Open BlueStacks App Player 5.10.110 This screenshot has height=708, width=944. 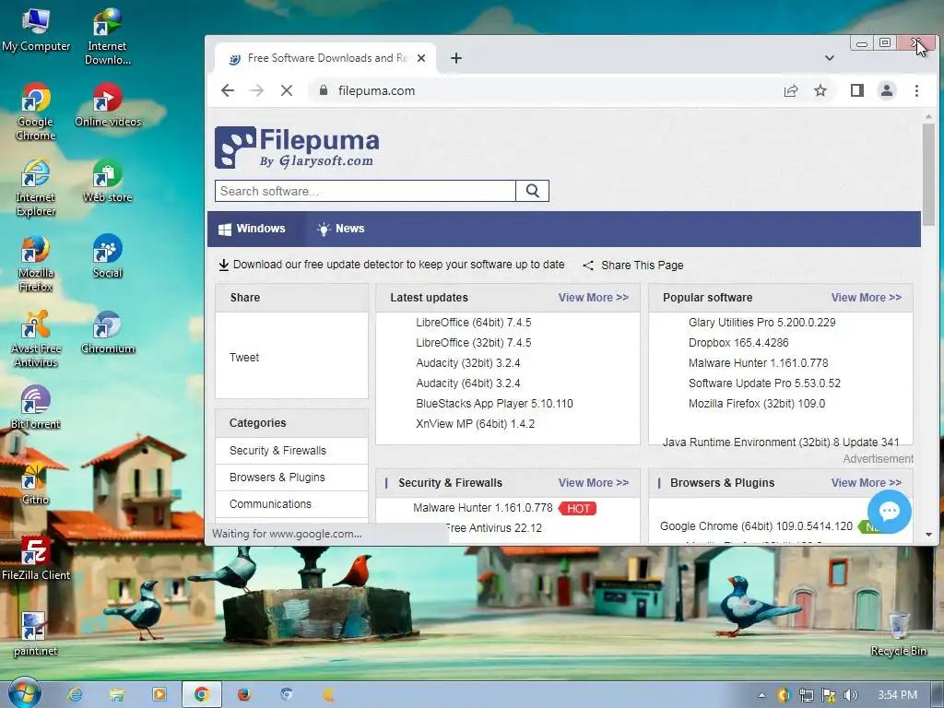click(x=494, y=404)
